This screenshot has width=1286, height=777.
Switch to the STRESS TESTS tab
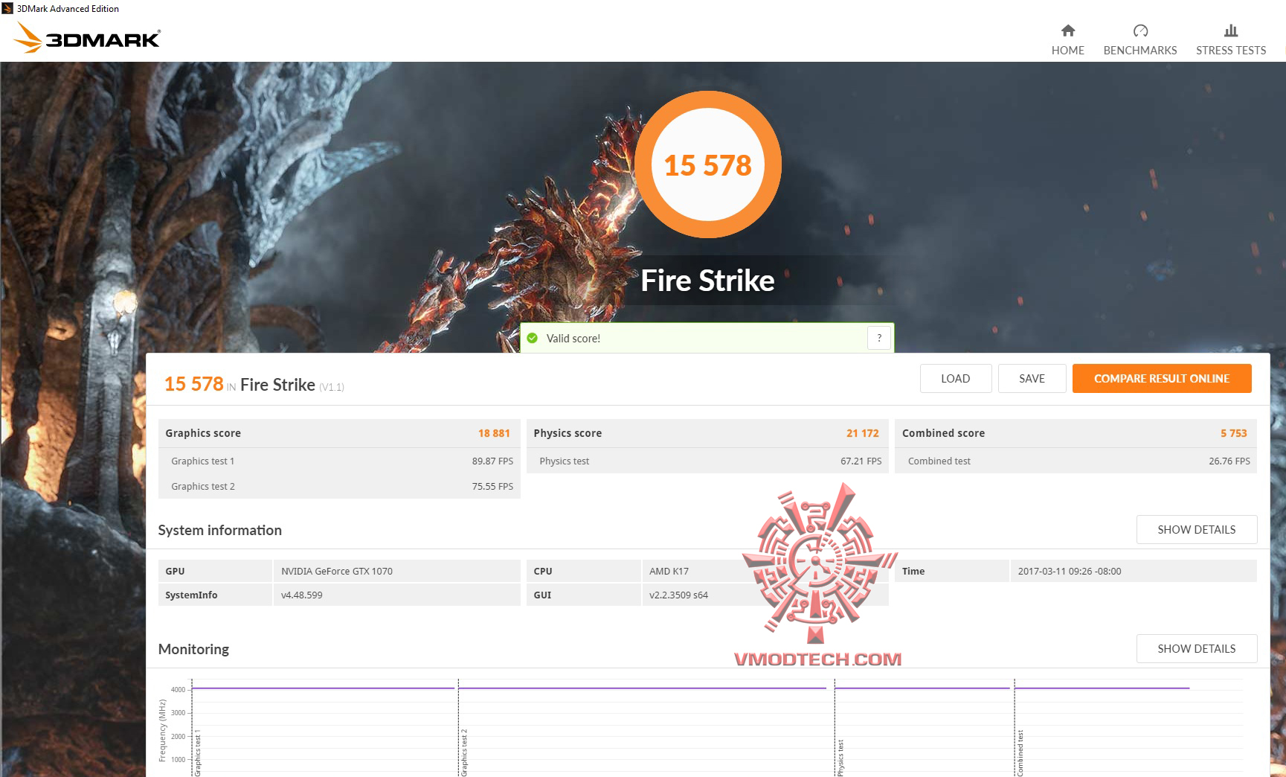pos(1231,39)
